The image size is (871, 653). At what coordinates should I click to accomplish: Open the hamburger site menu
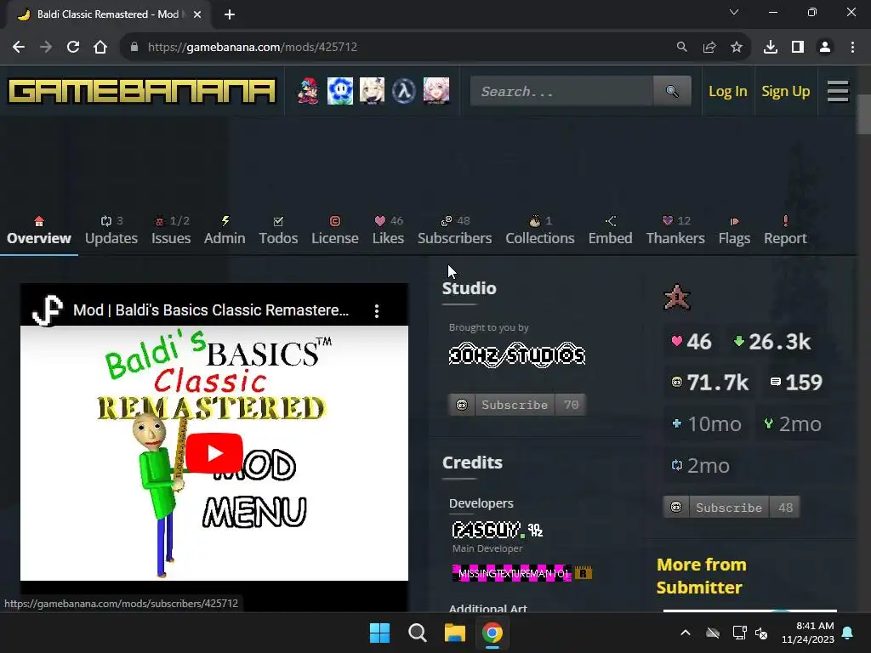point(838,91)
